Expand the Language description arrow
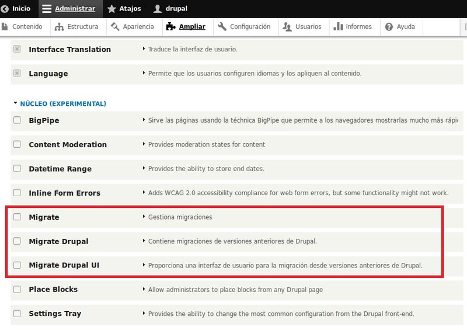The height and width of the screenshot is (330, 467). point(144,73)
